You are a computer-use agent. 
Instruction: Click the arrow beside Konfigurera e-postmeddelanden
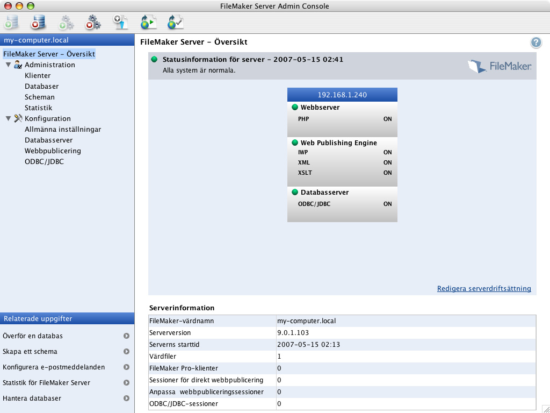coord(126,367)
